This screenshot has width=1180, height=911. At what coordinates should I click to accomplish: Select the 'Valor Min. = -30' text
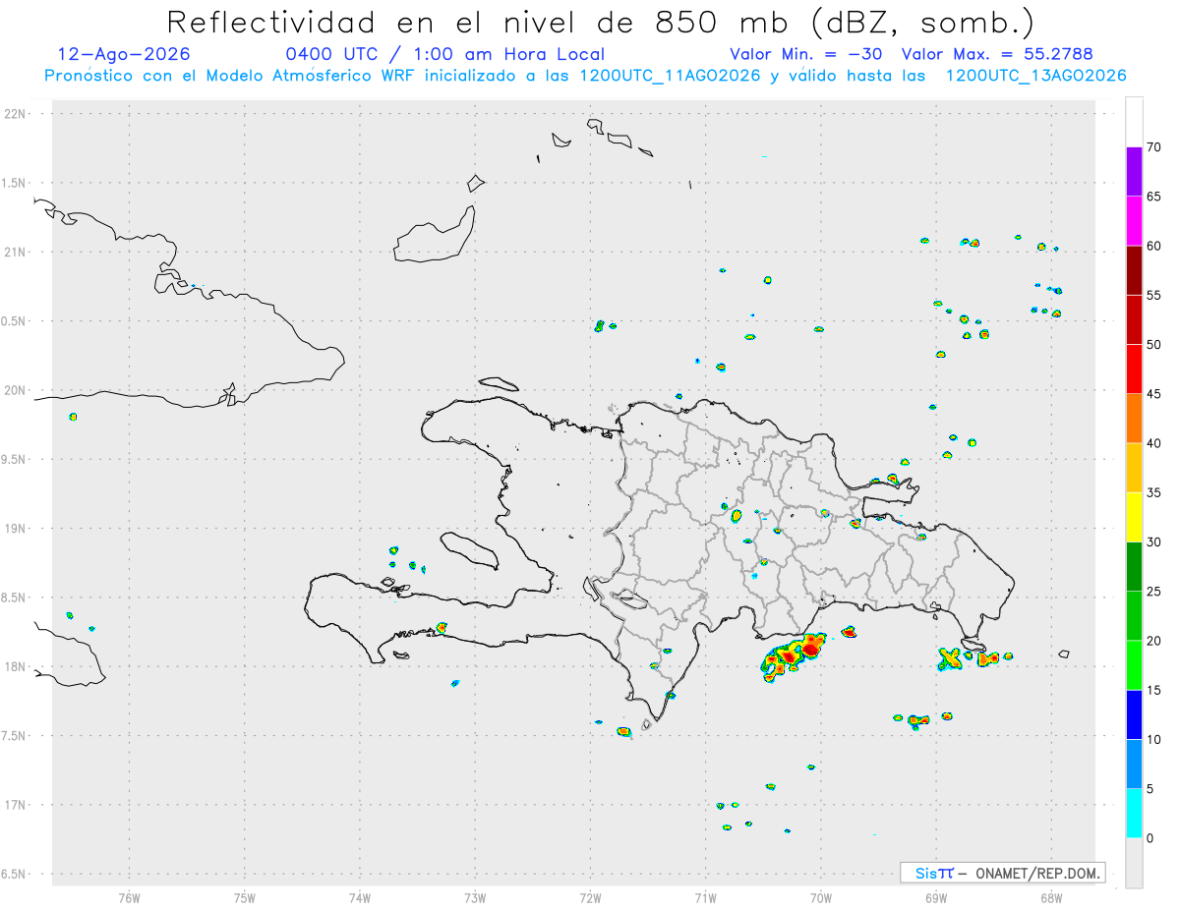[806, 54]
